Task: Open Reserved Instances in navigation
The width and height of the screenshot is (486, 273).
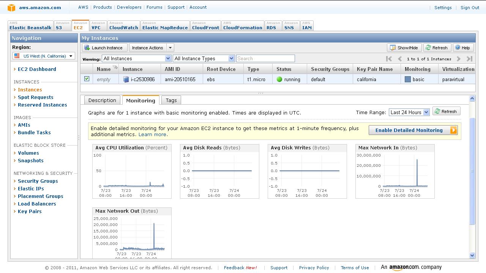Action: tap(43, 105)
